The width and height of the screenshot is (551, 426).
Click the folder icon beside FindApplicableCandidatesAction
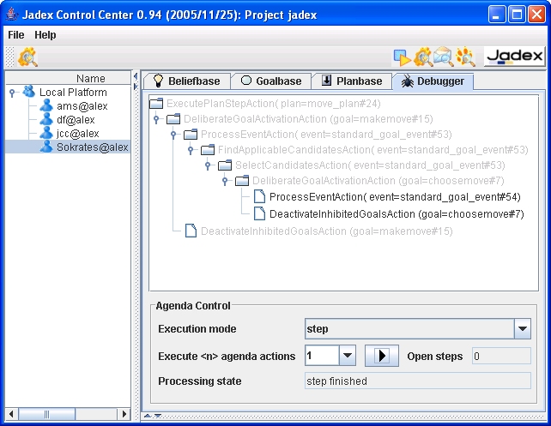coord(208,150)
